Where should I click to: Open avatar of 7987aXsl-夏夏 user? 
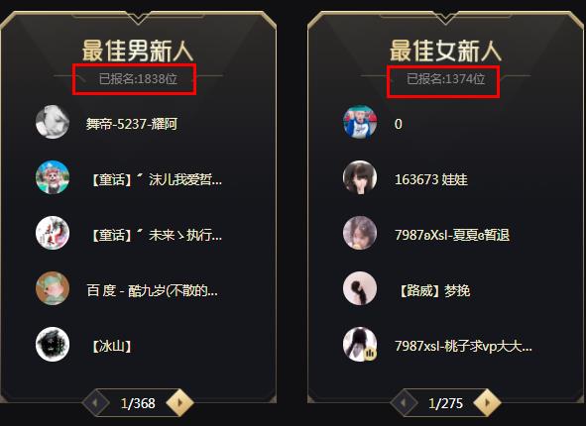click(x=360, y=233)
